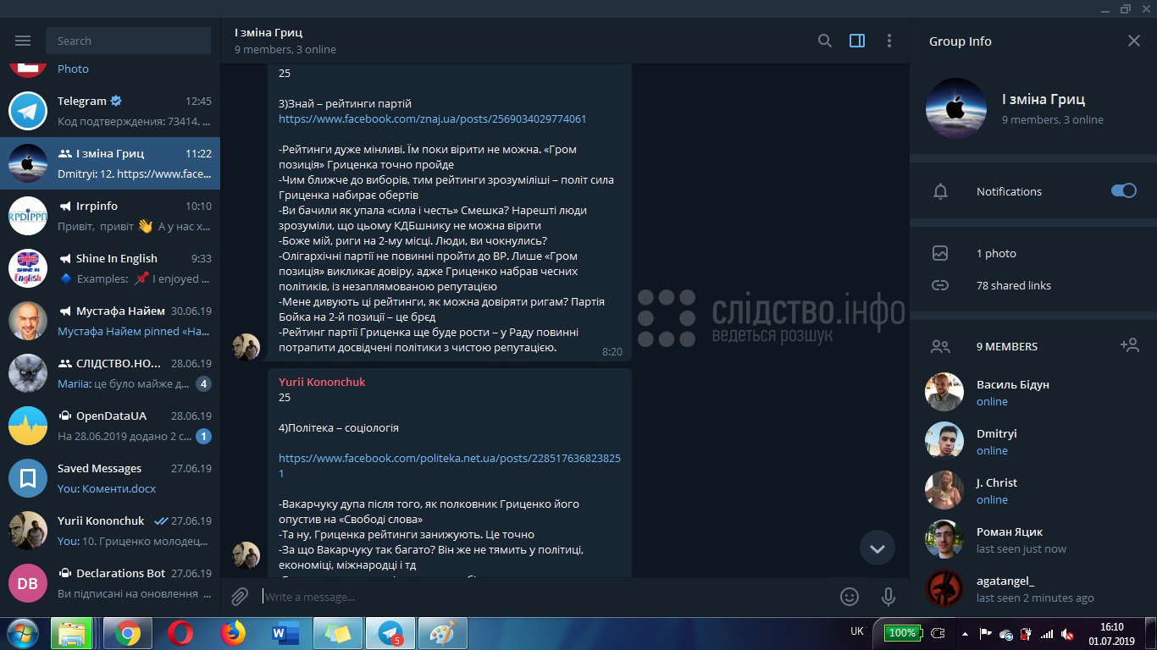Open Василь Бідун member profile
Screen dimensions: 1157x650
pyautogui.click(x=1033, y=392)
